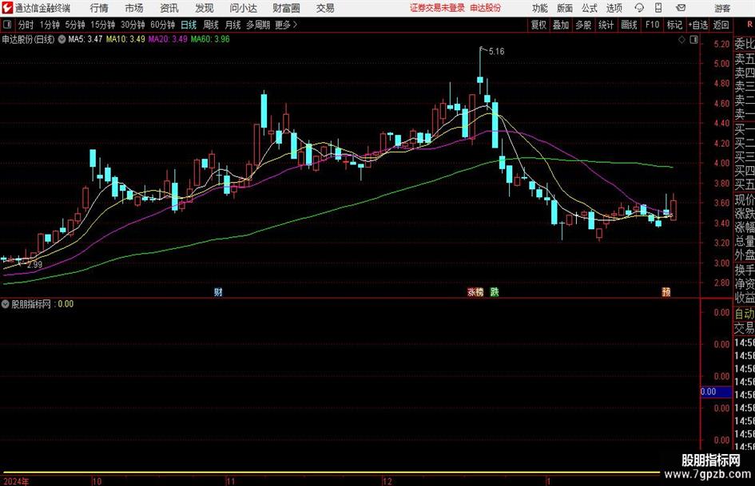Click the 标记 mark button
The height and width of the screenshot is (486, 755).
pyautogui.click(x=674, y=25)
